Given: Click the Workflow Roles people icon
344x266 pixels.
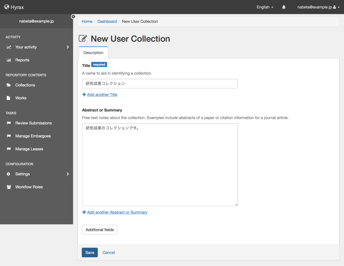Looking at the screenshot, I should pyautogui.click(x=9, y=187).
